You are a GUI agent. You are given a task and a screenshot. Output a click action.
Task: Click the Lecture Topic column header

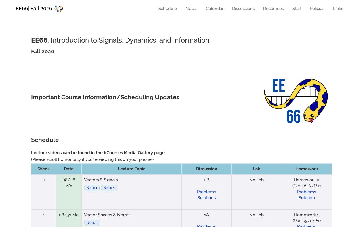pos(132,169)
